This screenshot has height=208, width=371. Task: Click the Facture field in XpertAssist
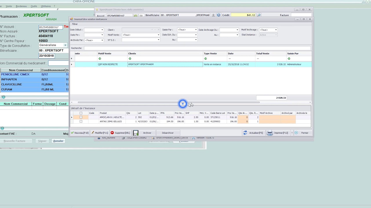pyautogui.click(x=301, y=15)
